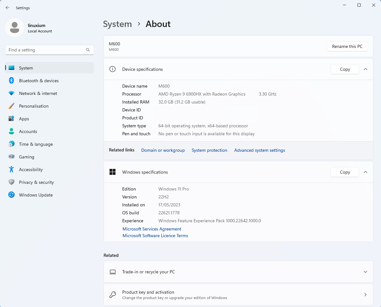Click the Installed on date 17/05/2023
This screenshot has width=381, height=307.
tap(169, 205)
